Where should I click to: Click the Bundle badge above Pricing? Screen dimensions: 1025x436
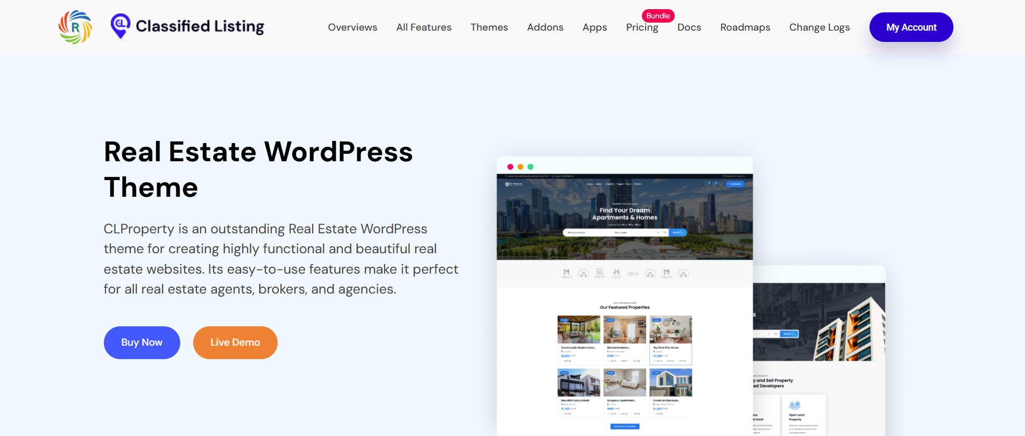[x=658, y=16]
